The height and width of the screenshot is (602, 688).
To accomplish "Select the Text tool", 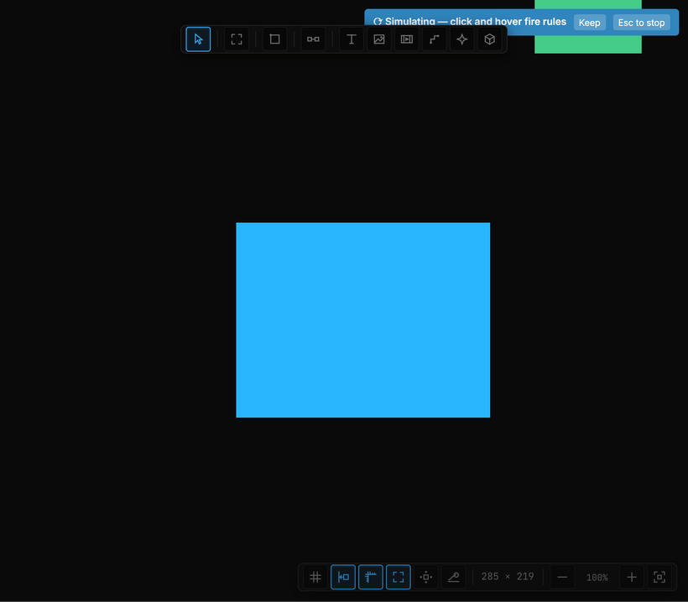I will pos(351,39).
